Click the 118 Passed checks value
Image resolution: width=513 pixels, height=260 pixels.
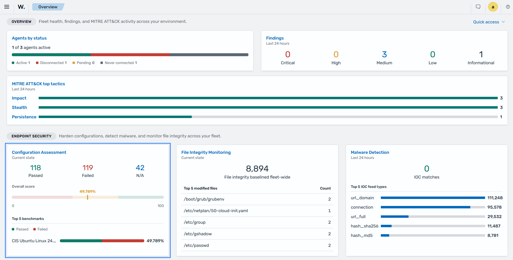tap(35, 168)
